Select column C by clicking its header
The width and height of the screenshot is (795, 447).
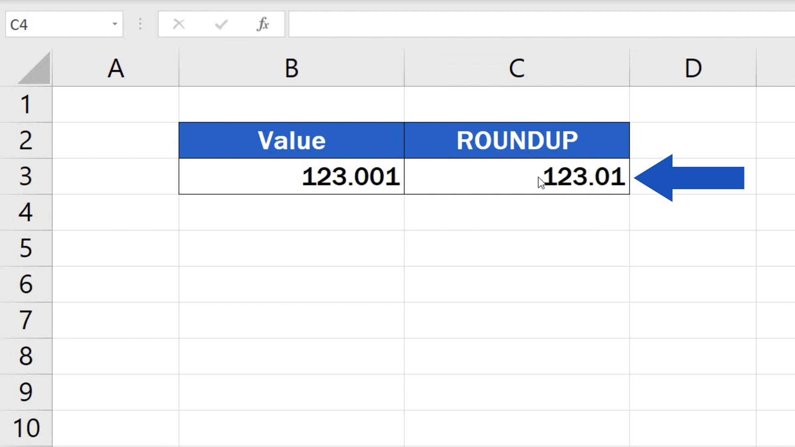(x=516, y=68)
